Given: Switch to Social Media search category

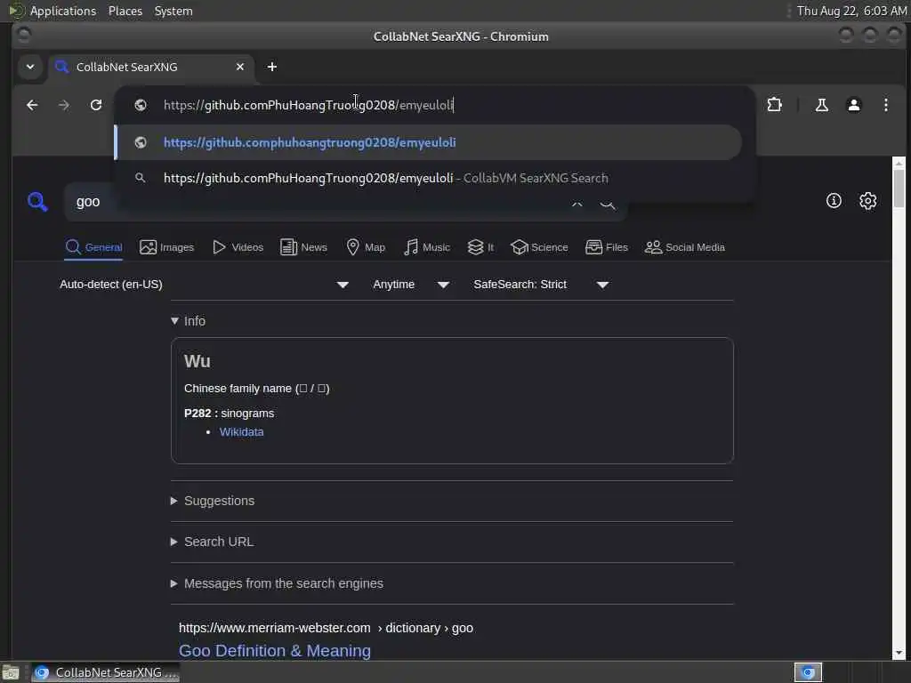Looking at the screenshot, I should point(685,247).
